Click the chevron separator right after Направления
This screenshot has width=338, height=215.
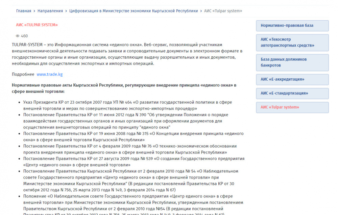[66, 11]
